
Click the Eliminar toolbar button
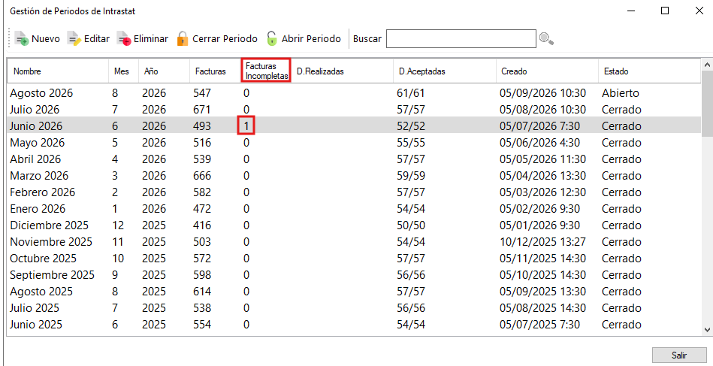143,38
